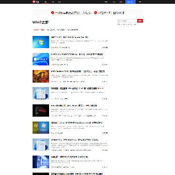Open the green and blue Windows logos thumbnail
175x175 pixels.
pyautogui.click(x=41, y=127)
